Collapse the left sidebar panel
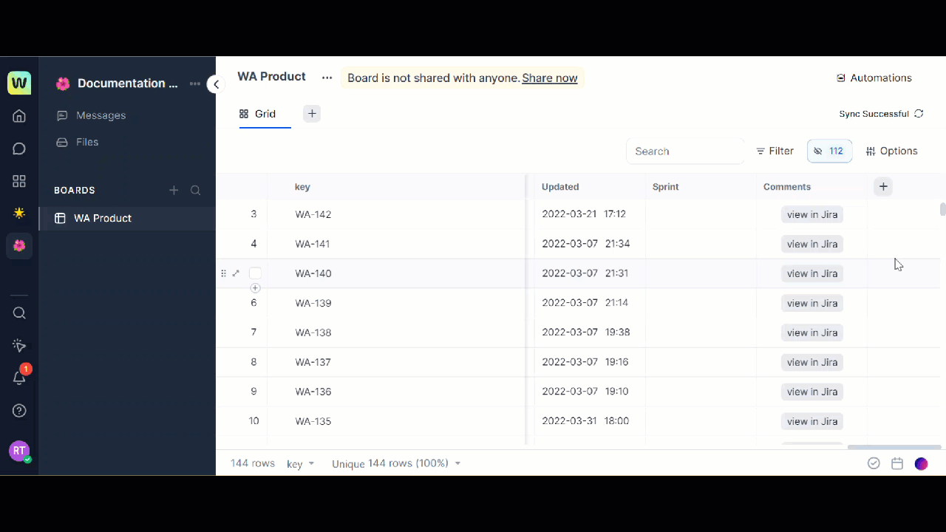The height and width of the screenshot is (532, 946). 216,84
